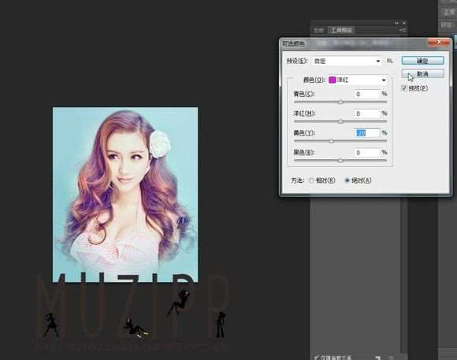The image size is (457, 360).
Task: Open the 预设(E) preset dropdown
Action: tap(347, 61)
